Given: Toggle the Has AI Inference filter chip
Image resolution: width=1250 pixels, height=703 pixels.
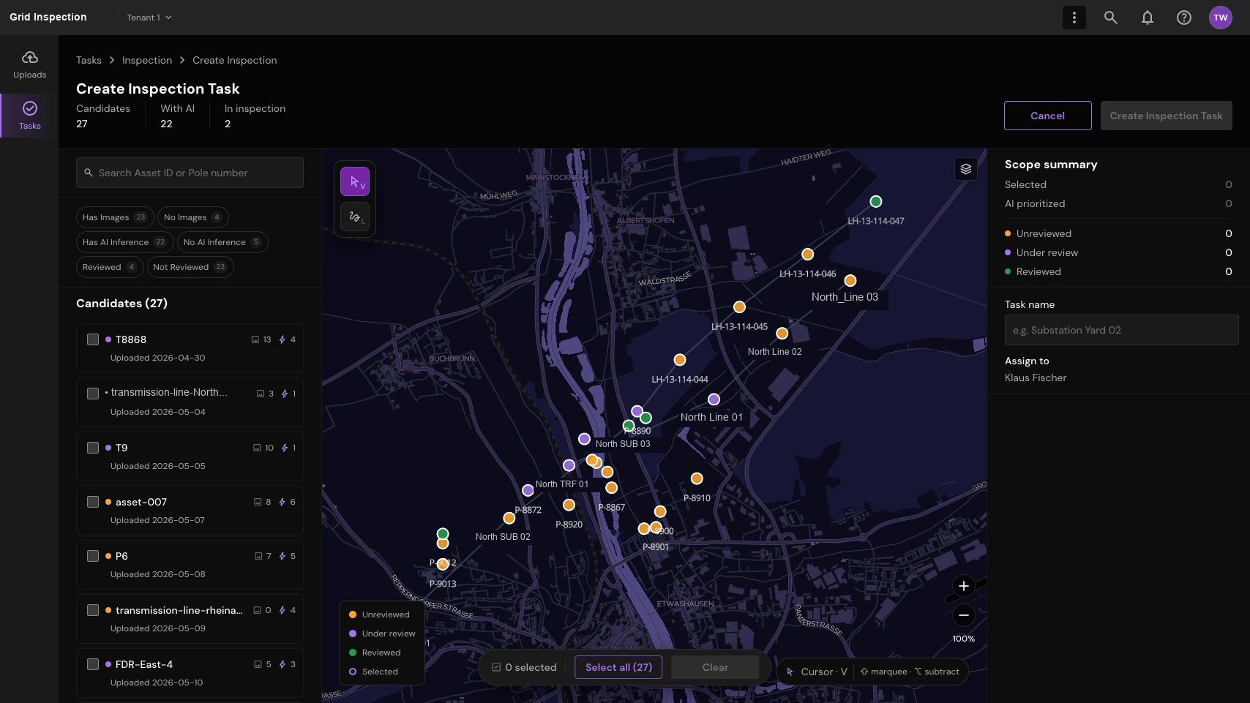Looking at the screenshot, I should pyautogui.click(x=125, y=242).
